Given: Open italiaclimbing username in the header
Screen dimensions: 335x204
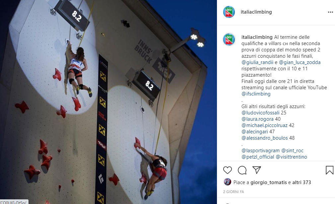Looking at the screenshot, I should [x=256, y=12].
